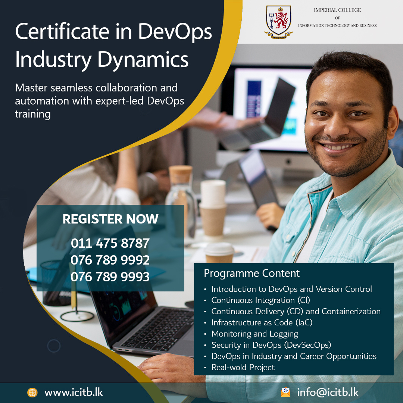Click 'DevOps in Industry and Career Opportunities'

[294, 356]
